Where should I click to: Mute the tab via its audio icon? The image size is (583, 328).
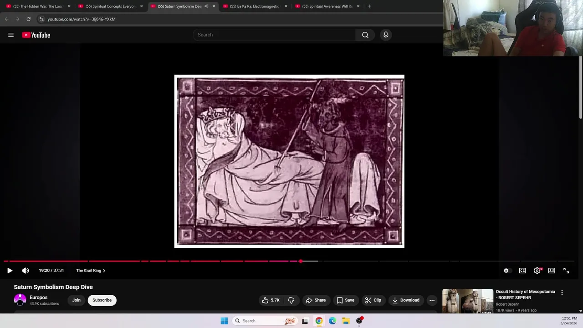(206, 6)
